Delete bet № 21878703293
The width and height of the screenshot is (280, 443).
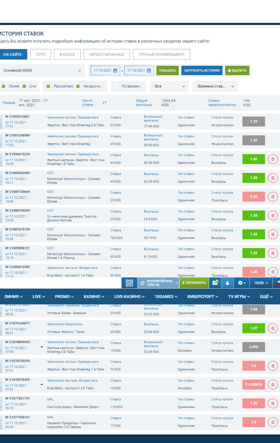tap(273, 365)
